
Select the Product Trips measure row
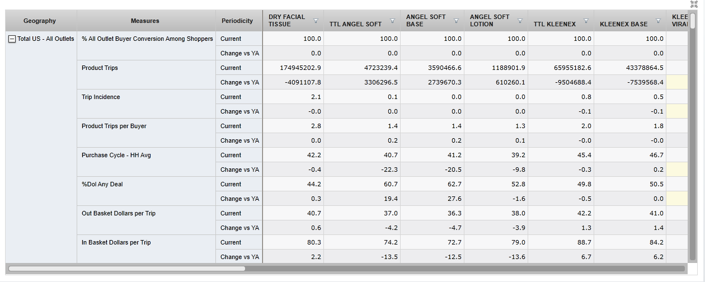(x=100, y=68)
